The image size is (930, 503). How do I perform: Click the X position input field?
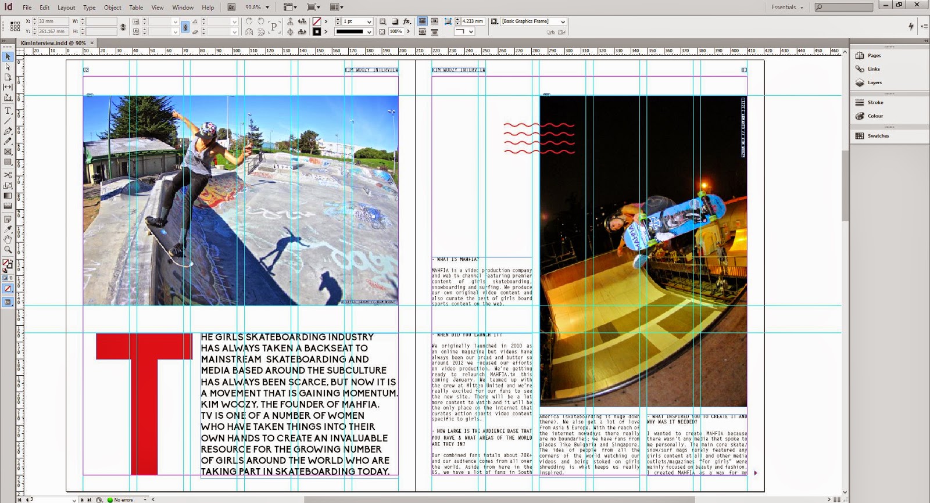tap(53, 21)
